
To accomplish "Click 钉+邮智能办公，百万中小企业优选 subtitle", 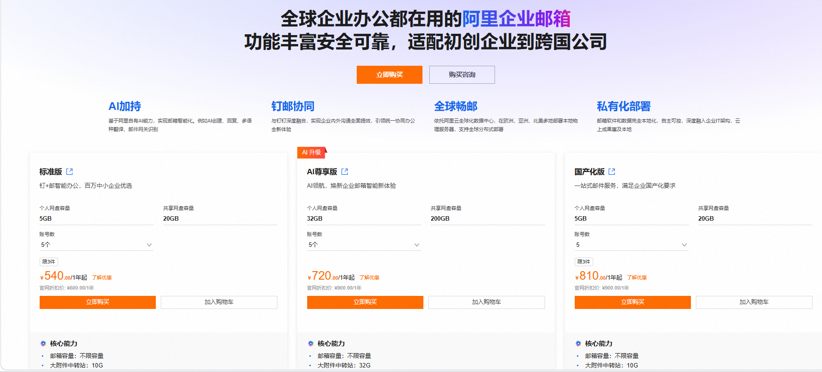I will pos(86,186).
